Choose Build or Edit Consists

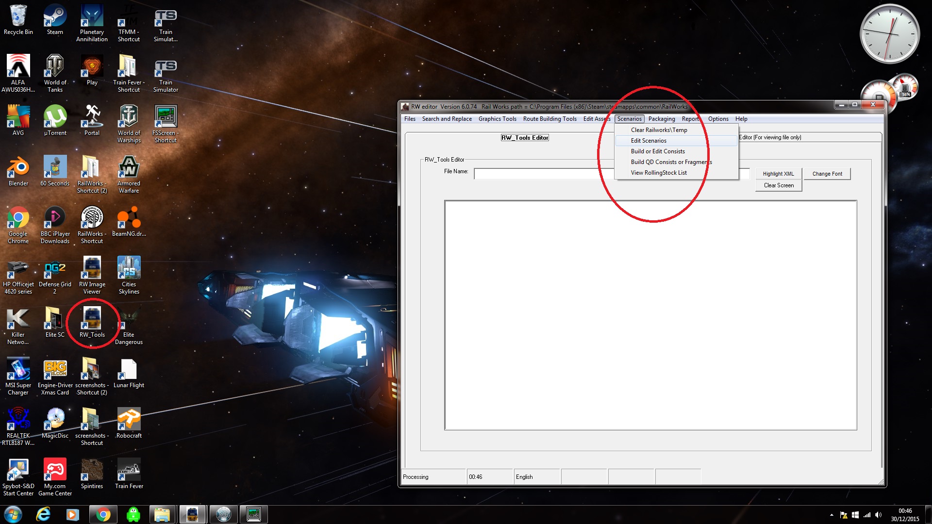tap(658, 151)
